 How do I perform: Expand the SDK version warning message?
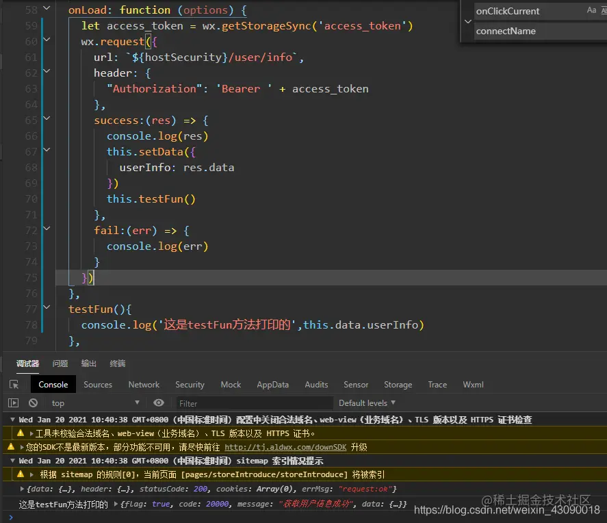tap(22, 447)
